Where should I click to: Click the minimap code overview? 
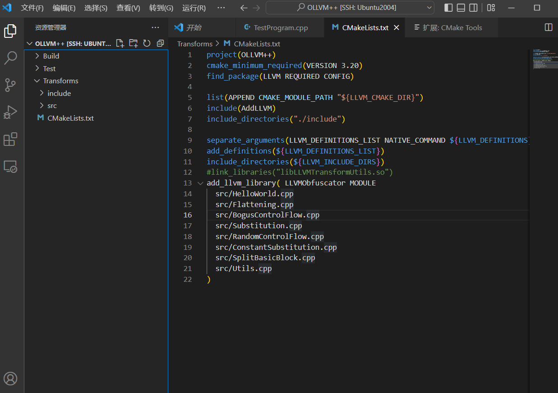pos(543,59)
